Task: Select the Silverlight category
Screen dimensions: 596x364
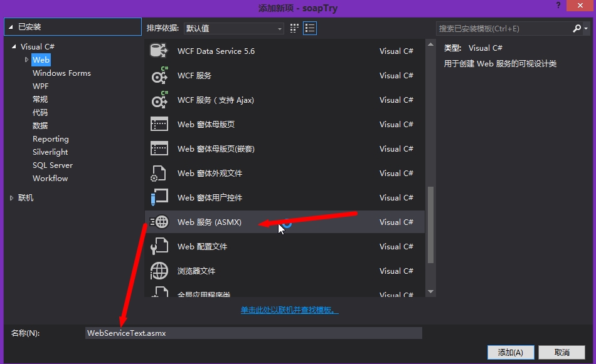Action: 50,152
